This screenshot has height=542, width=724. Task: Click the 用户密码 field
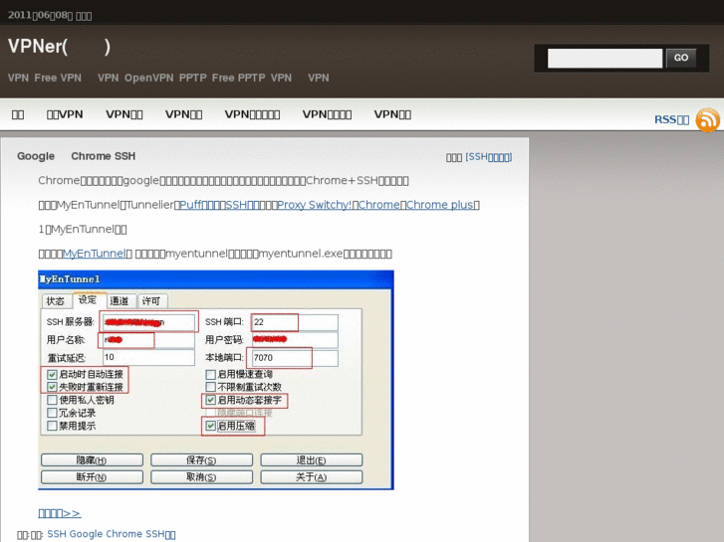295,340
